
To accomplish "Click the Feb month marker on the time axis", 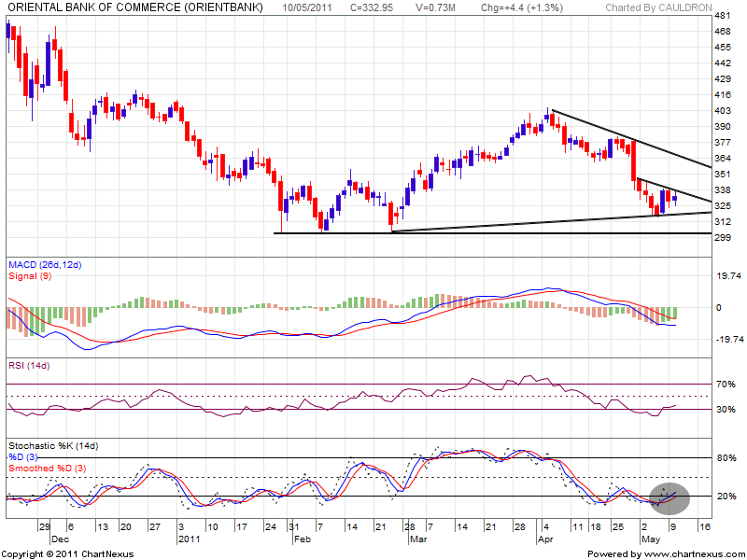I will [x=303, y=539].
